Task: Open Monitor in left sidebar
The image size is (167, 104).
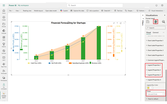Action: click(x=4, y=52)
